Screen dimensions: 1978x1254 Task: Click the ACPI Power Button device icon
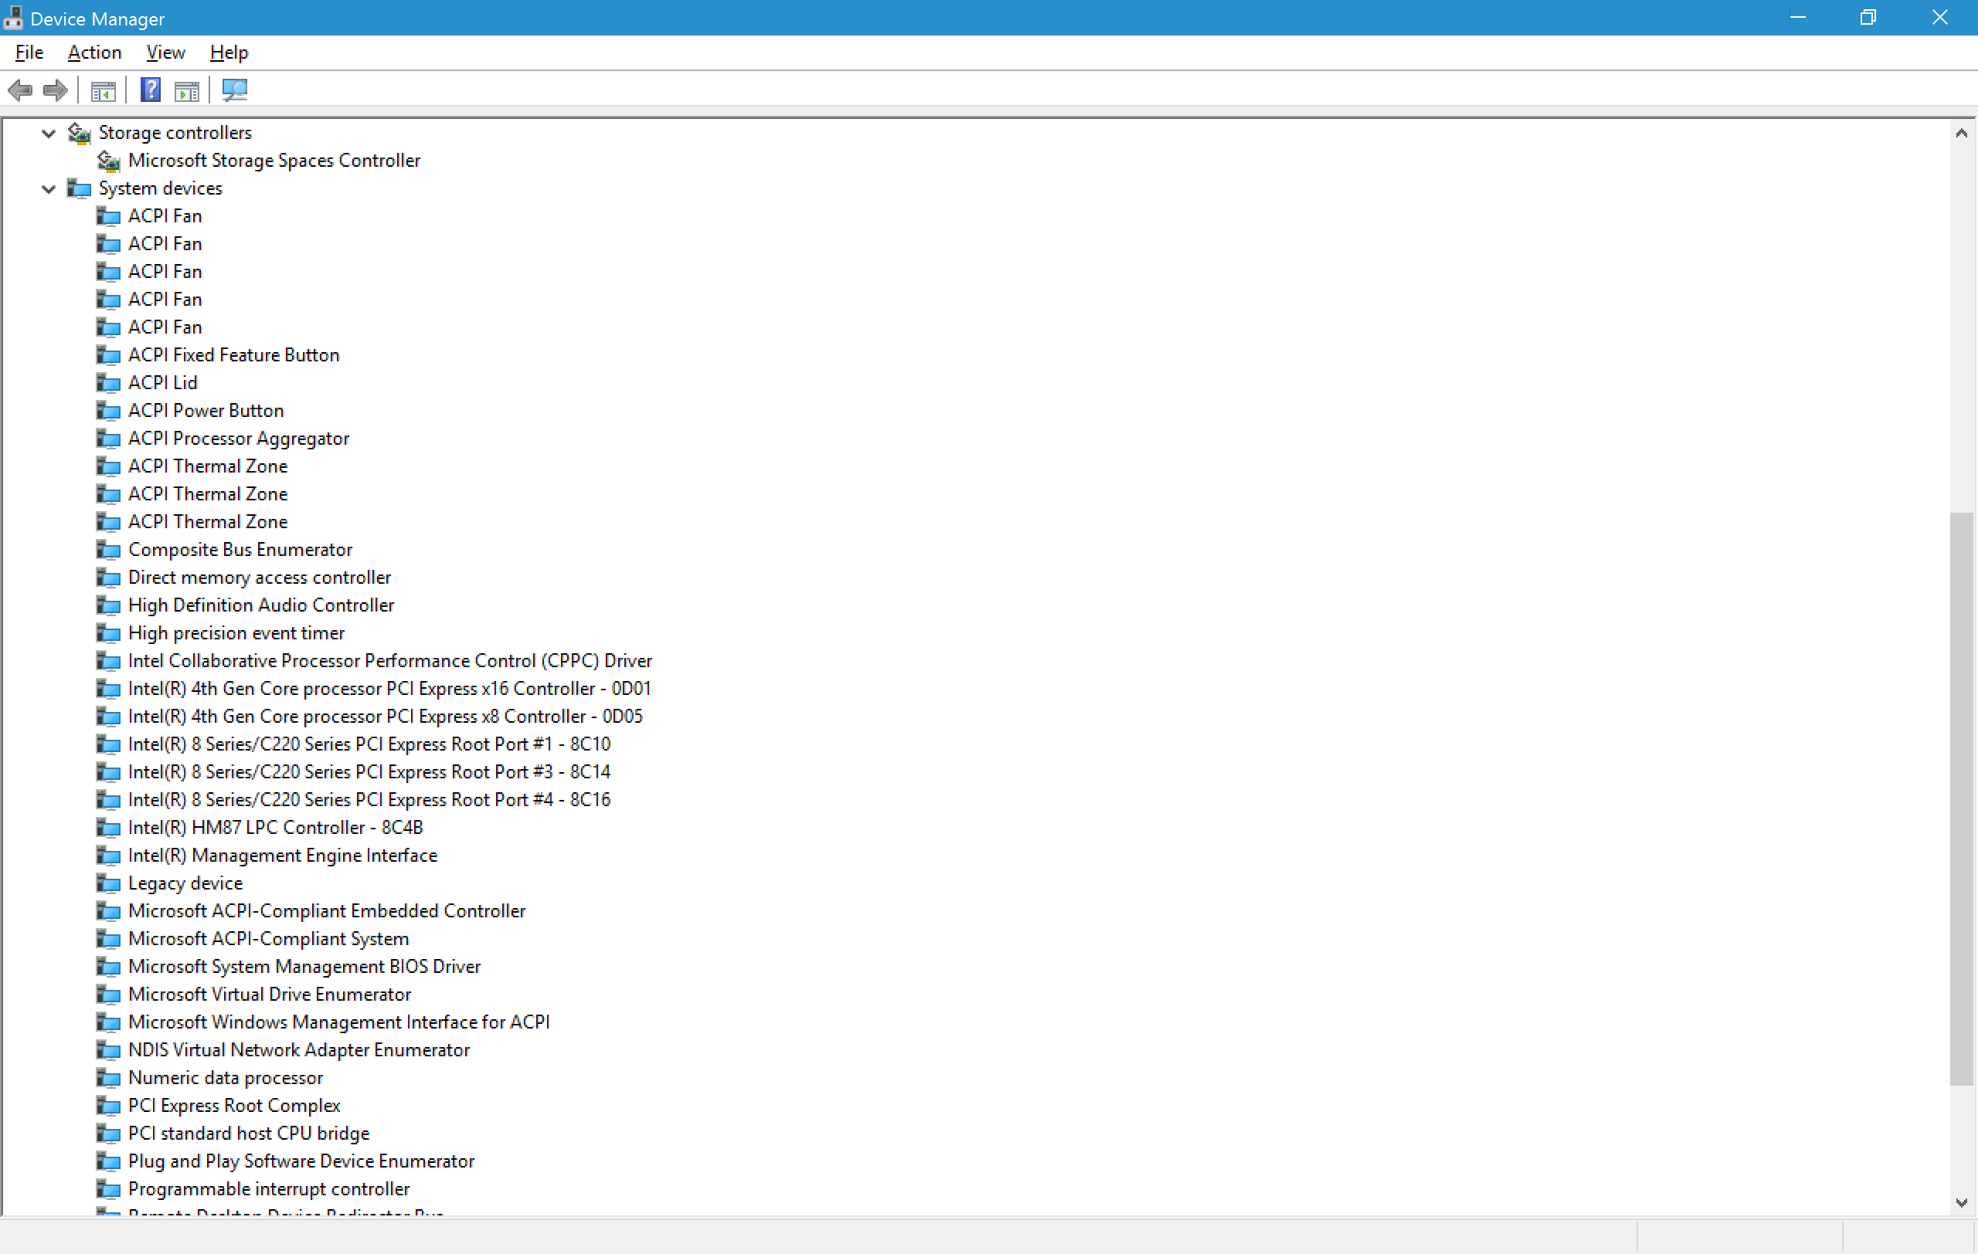(108, 411)
